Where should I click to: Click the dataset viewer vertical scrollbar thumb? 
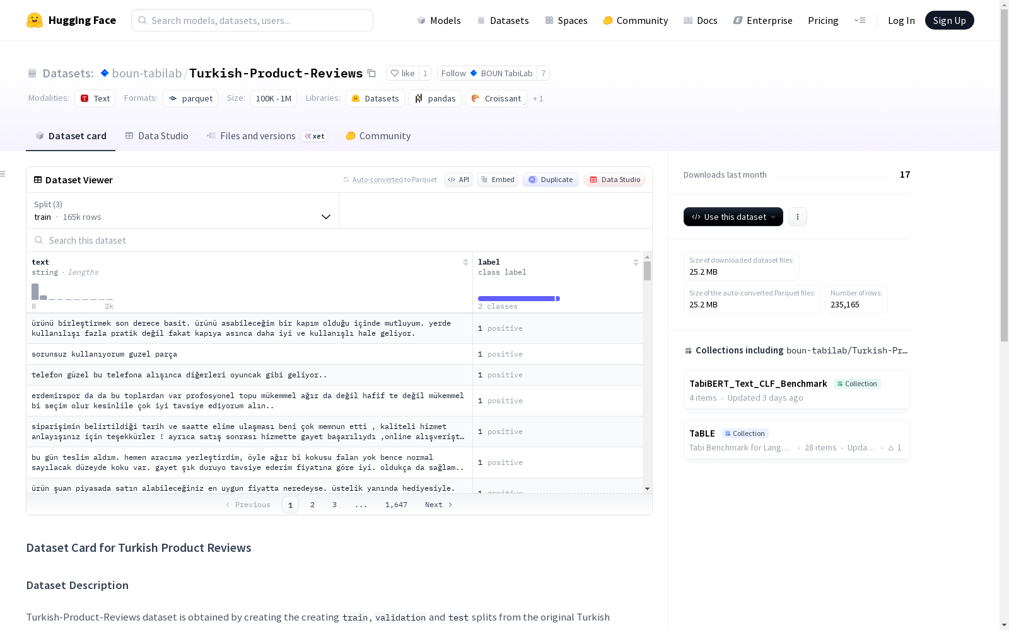coord(647,271)
